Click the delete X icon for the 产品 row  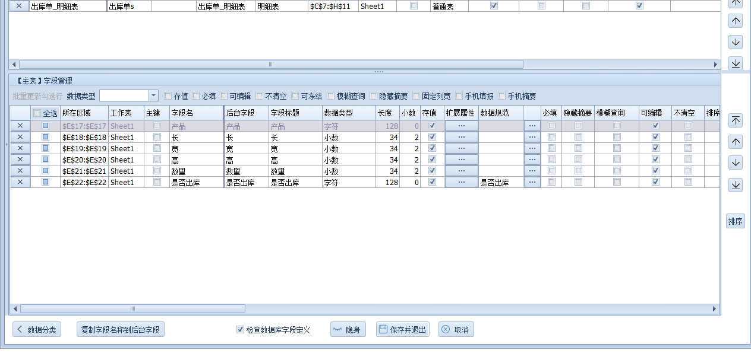tap(20, 126)
